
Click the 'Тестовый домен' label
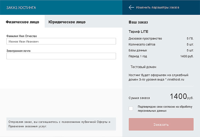[143, 67]
